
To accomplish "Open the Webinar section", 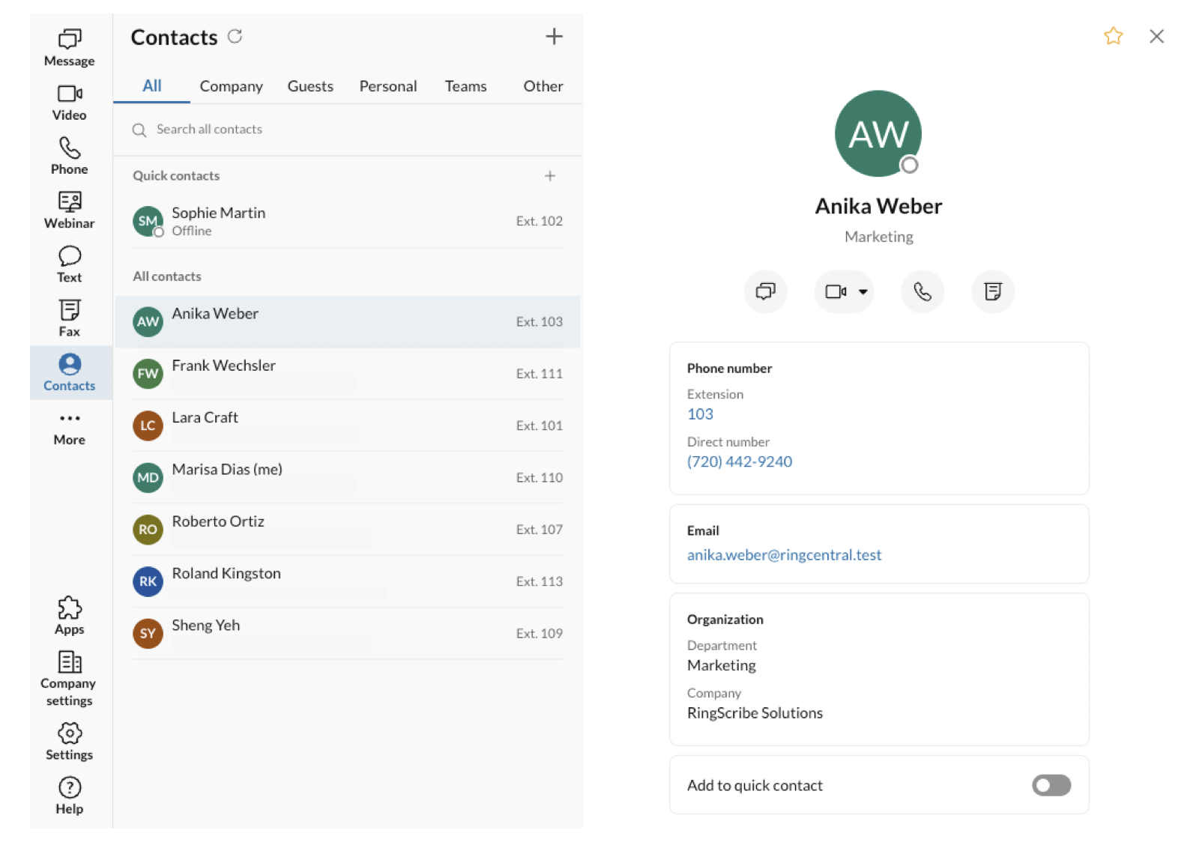I will pos(69,210).
